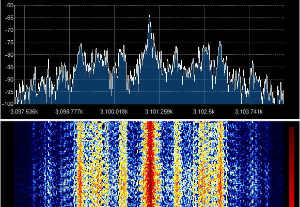Click the 3,102.5k frequency axis label
Screen dimensions: 300x207
pyautogui.click(x=204, y=112)
